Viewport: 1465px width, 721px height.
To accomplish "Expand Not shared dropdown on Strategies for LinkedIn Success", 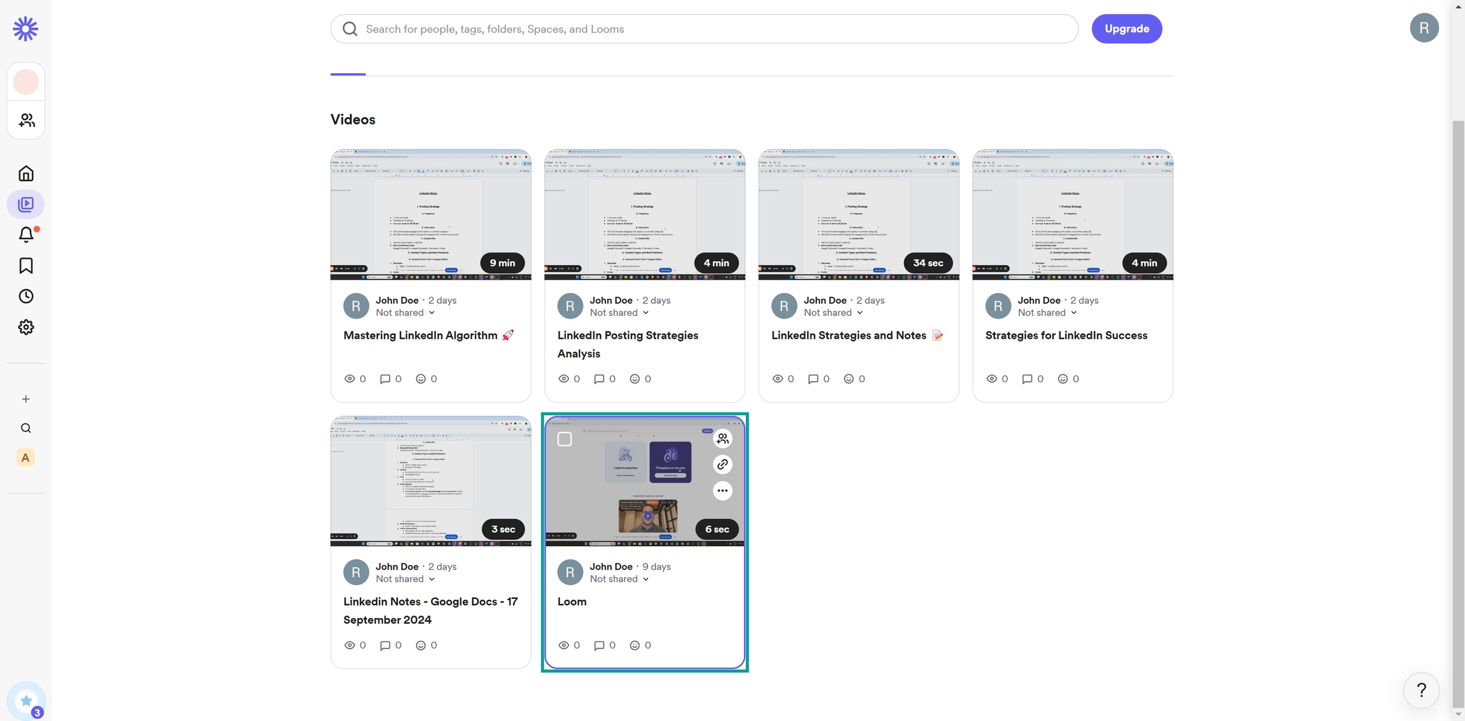I will 1047,313.
